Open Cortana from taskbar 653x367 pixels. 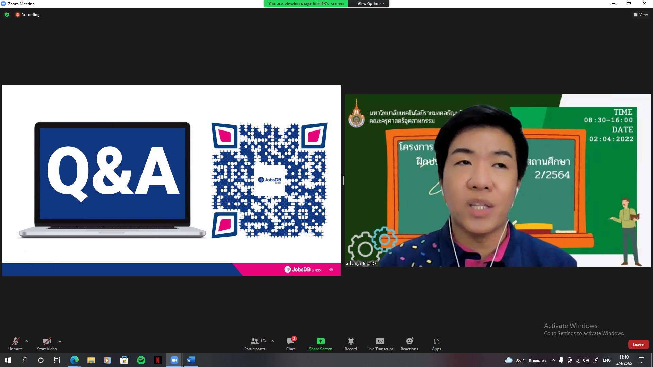coord(41,360)
